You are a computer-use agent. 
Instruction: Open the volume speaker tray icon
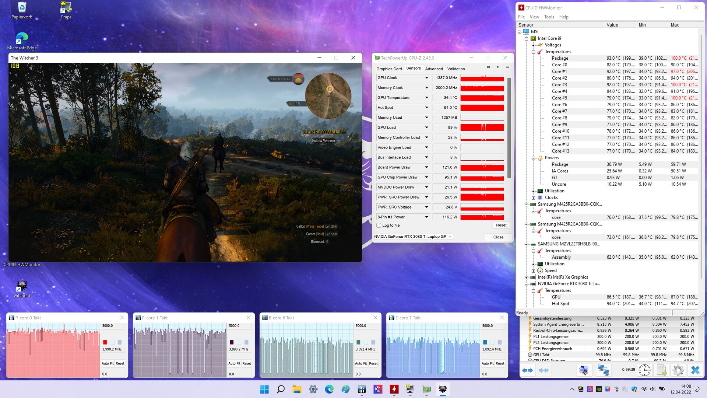tap(653, 389)
